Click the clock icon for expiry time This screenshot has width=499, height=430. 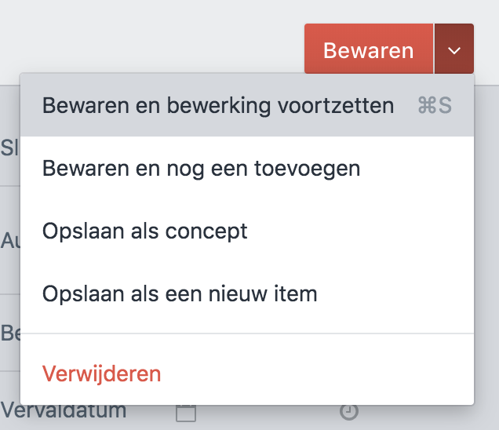click(x=349, y=413)
